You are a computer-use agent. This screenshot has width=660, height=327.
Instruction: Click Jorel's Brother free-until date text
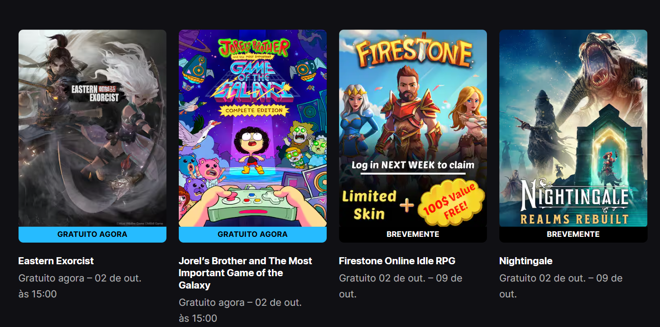[240, 310]
